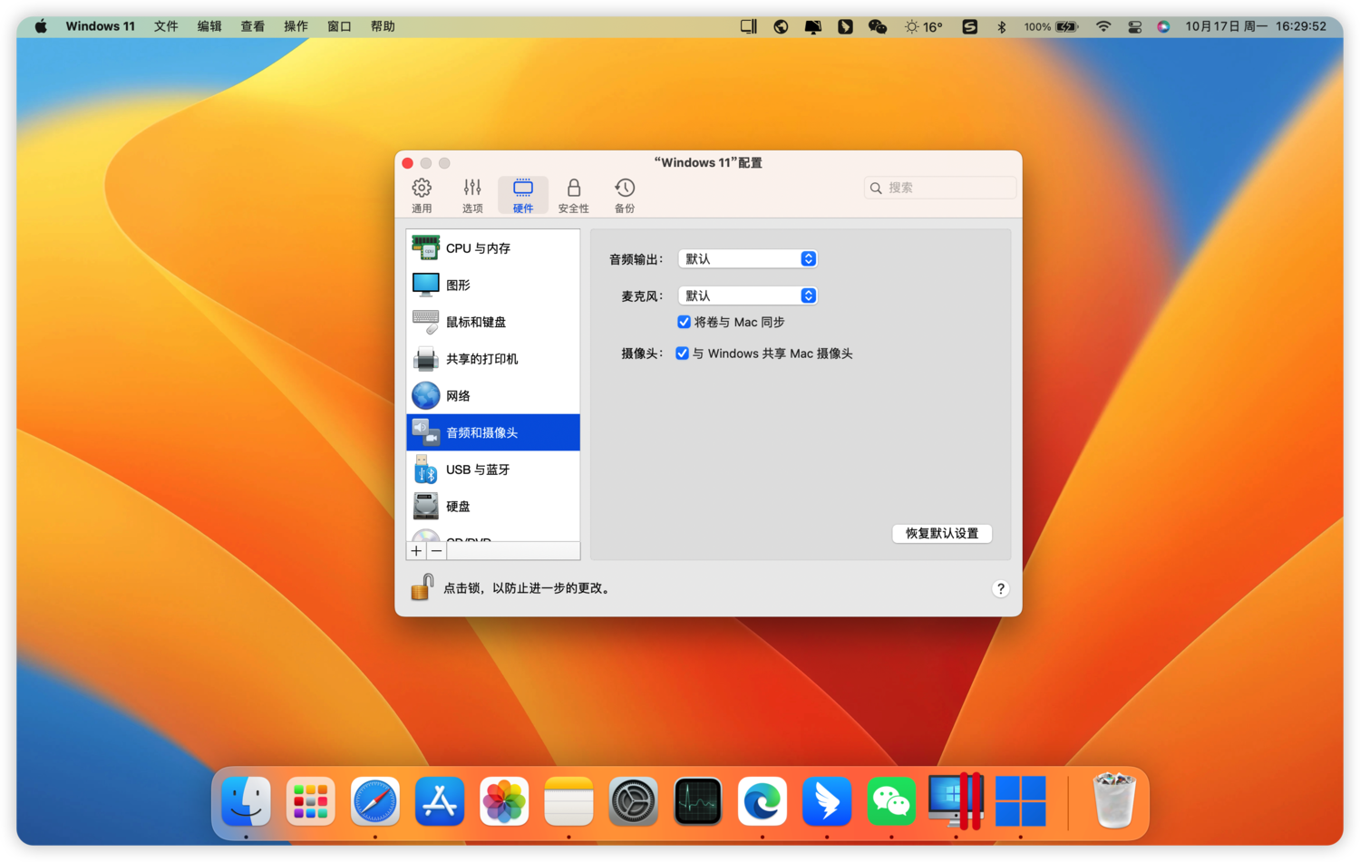Click the date and time in menu bar
The image size is (1360, 862).
(1256, 26)
